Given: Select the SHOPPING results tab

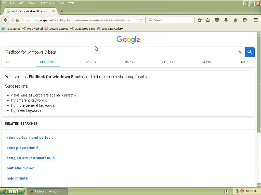Looking at the screenshot, I should click(48, 62).
